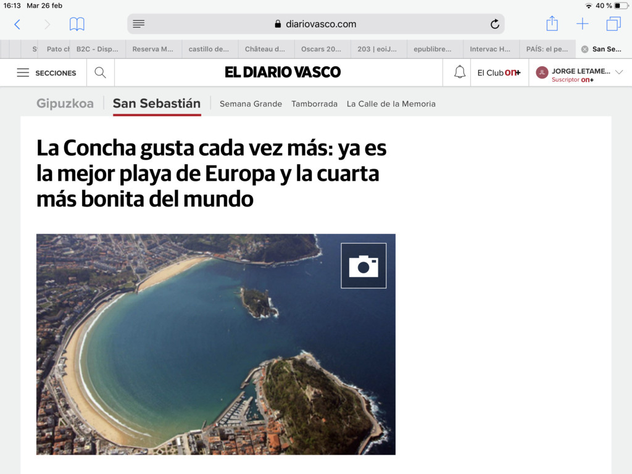Screen dimensions: 632x474
Task: Add a new tab with plus icon
Action: click(x=582, y=24)
